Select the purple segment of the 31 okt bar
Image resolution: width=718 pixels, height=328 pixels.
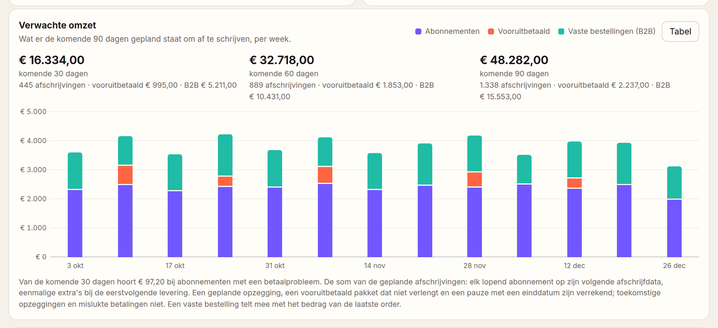pos(275,222)
